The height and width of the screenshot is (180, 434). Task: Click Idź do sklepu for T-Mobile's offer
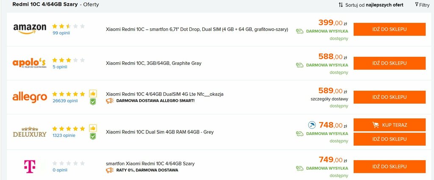(x=389, y=166)
